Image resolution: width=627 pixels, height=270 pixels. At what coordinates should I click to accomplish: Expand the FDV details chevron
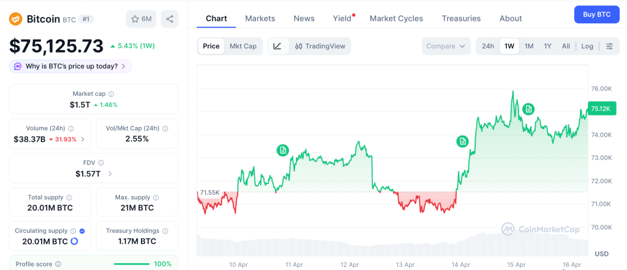110,173
